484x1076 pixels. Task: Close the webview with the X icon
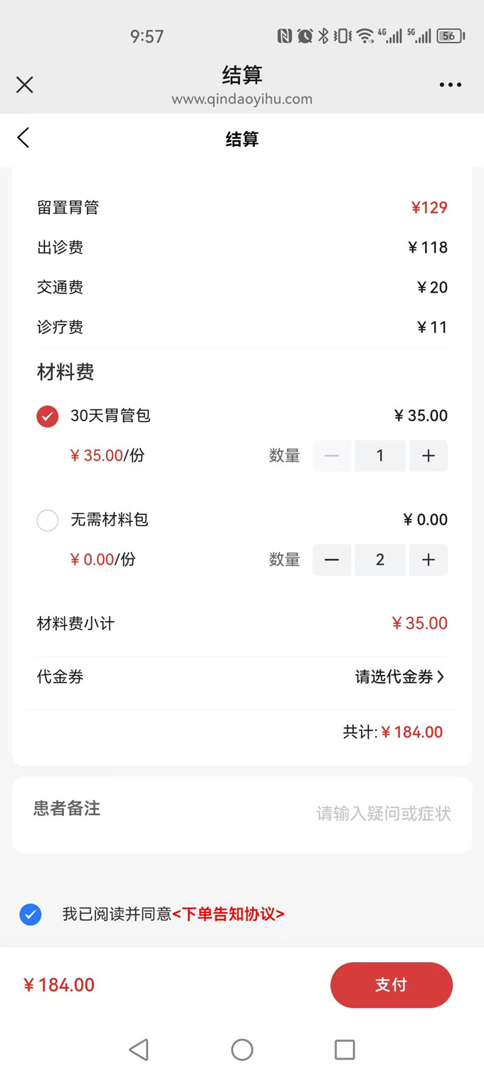pyautogui.click(x=25, y=85)
